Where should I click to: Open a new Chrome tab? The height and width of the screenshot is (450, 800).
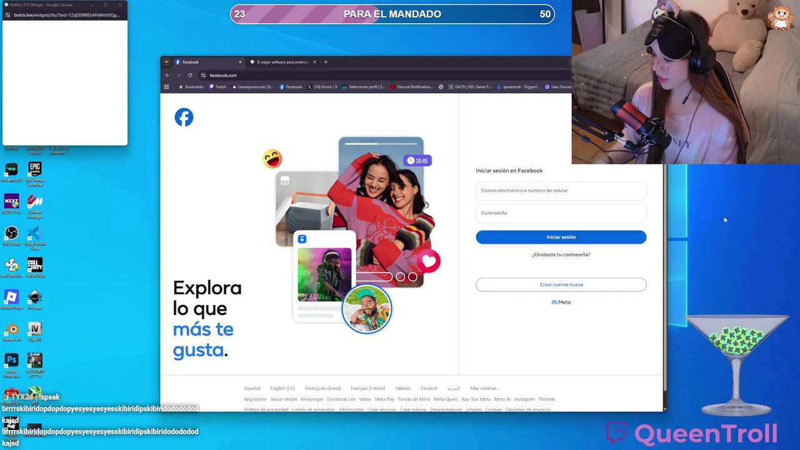pos(326,62)
